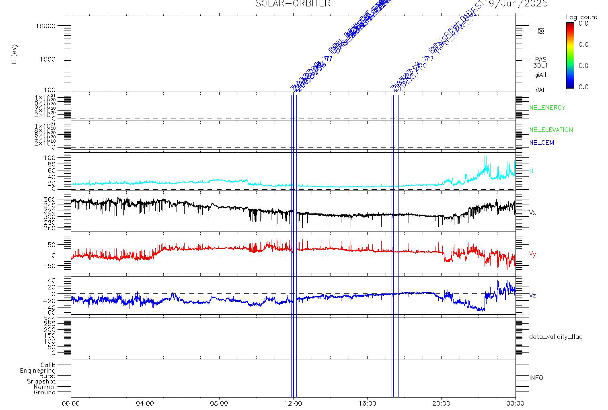Click the Calib mode row label
608x410 pixels.
pyautogui.click(x=48, y=365)
